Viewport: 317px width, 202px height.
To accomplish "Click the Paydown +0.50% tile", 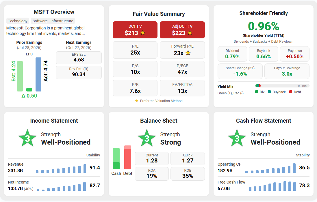I will point(294,54).
